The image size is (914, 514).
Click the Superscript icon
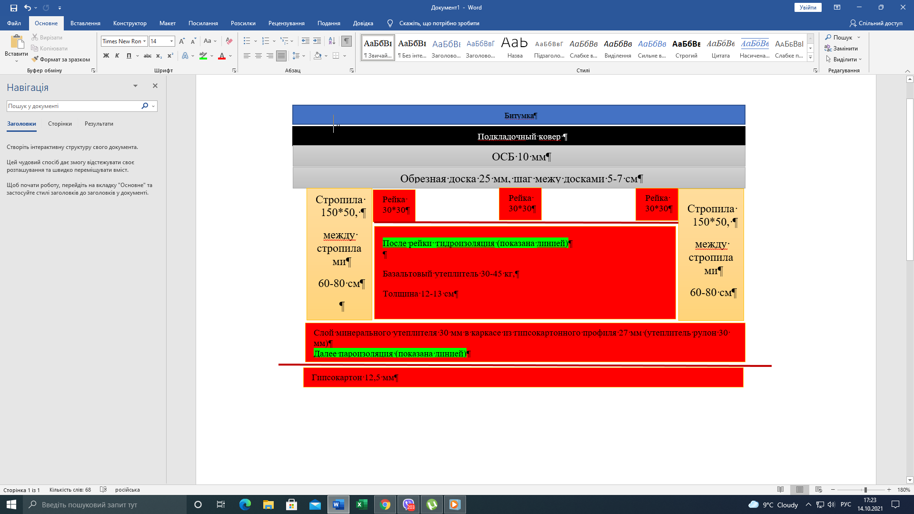tap(170, 56)
